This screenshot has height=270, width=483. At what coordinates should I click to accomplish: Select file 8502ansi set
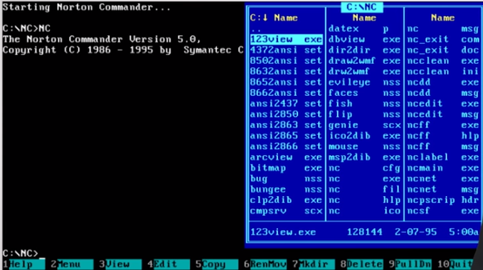[286, 61]
